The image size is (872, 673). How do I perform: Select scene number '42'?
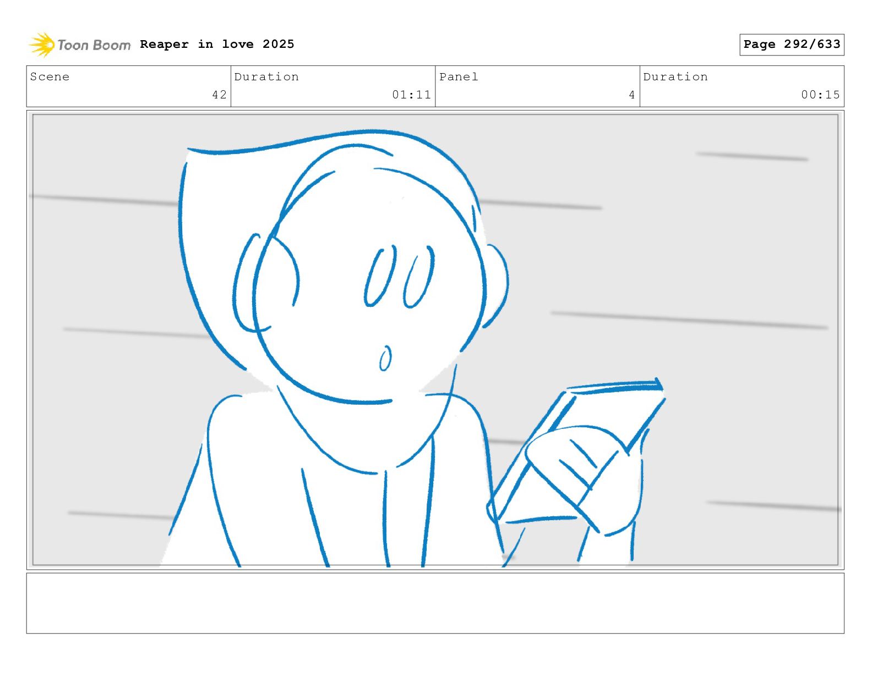[x=220, y=95]
